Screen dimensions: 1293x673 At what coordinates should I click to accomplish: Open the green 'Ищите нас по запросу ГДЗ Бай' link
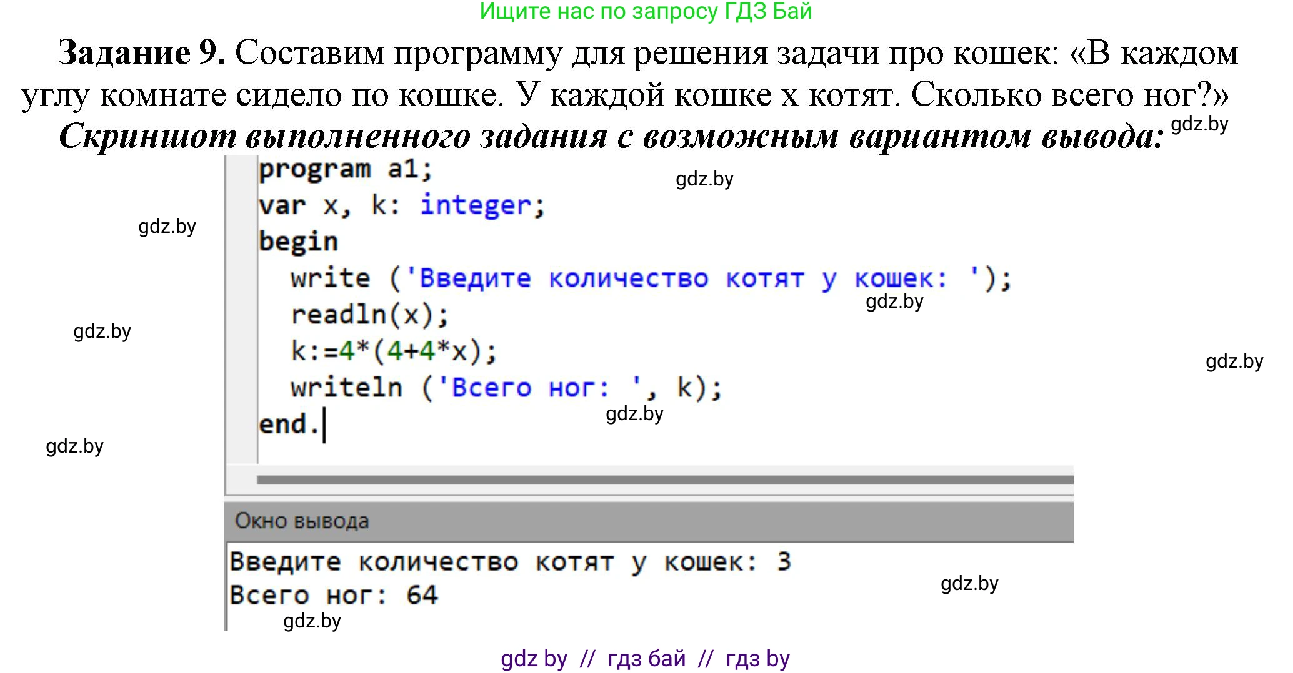[x=646, y=11]
